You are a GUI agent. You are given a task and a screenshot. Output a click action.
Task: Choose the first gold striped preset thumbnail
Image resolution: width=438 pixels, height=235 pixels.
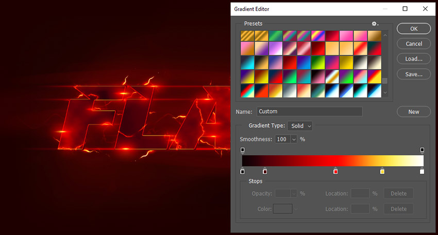247,36
